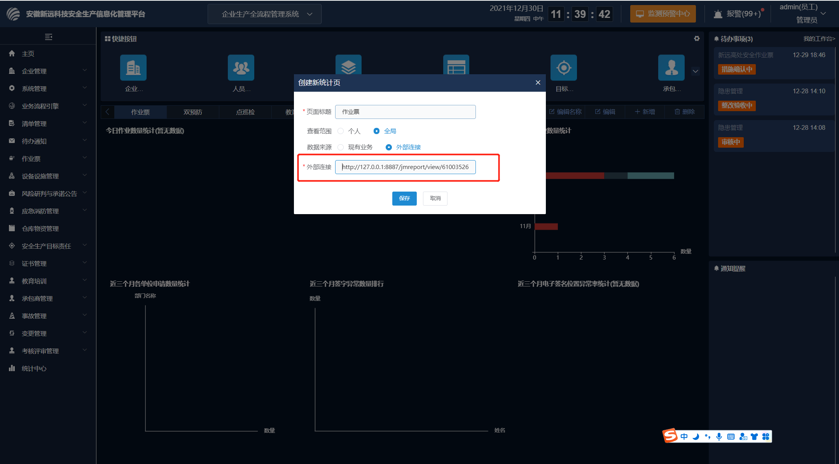Open 证书管理 sidebar item
This screenshot has width=839, height=464.
[x=48, y=263]
